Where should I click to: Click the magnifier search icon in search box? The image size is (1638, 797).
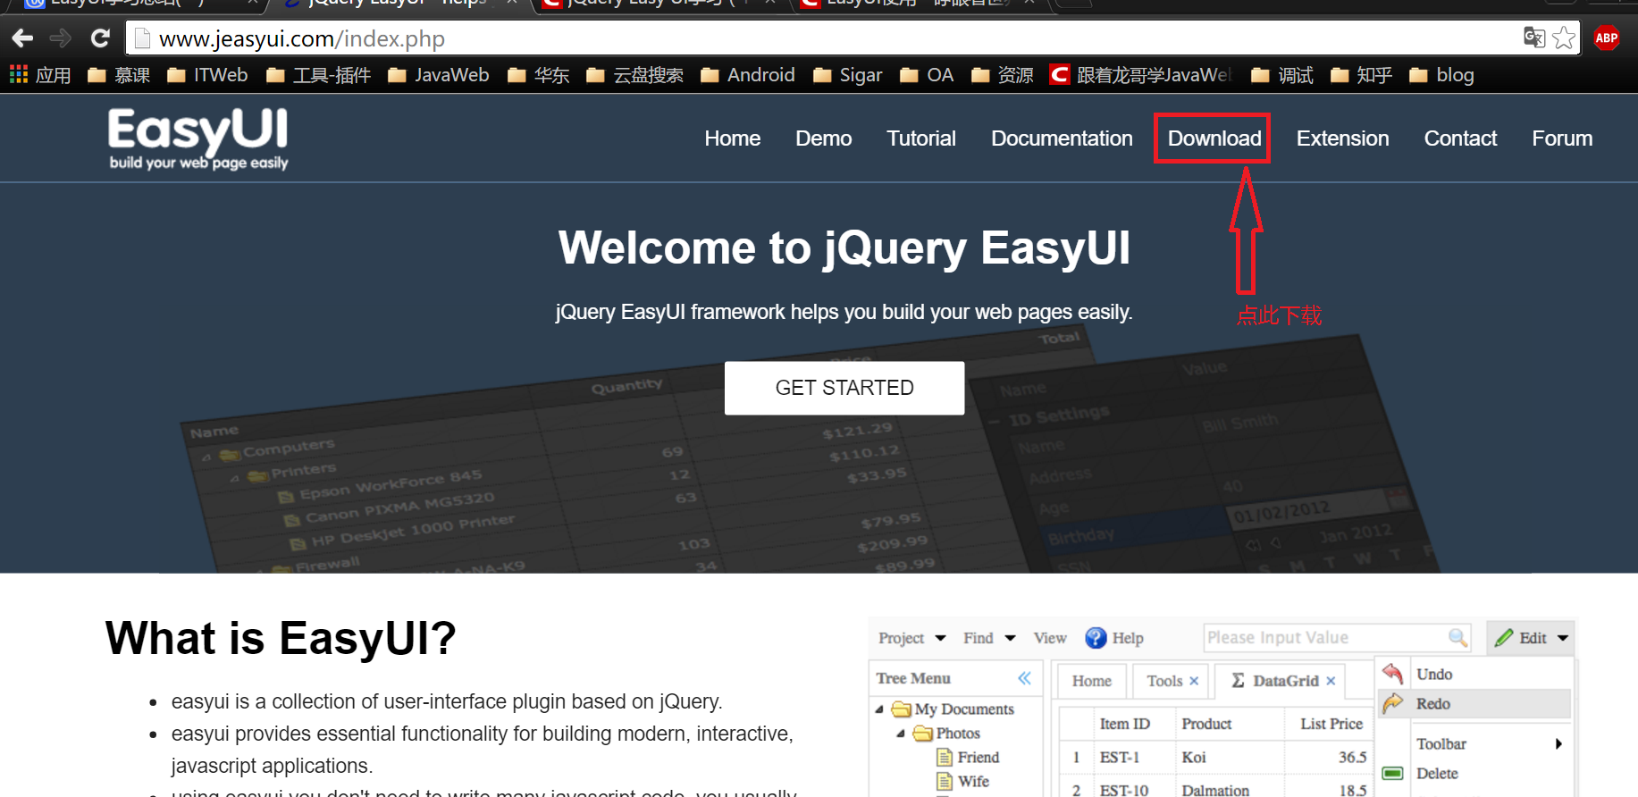(x=1457, y=637)
